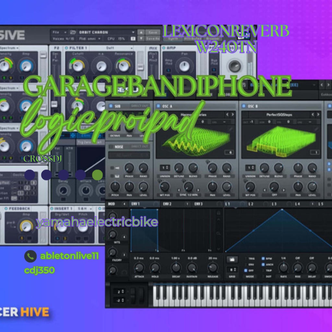Viewport: 332px width, 332px height.
Task: Open the S&H insert effect dropdown
Action: [x=85, y=208]
